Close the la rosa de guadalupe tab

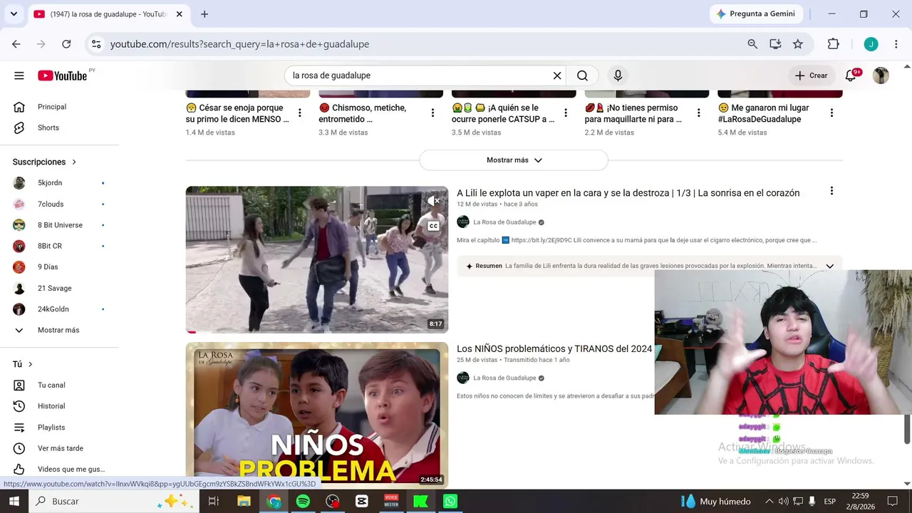(x=179, y=14)
